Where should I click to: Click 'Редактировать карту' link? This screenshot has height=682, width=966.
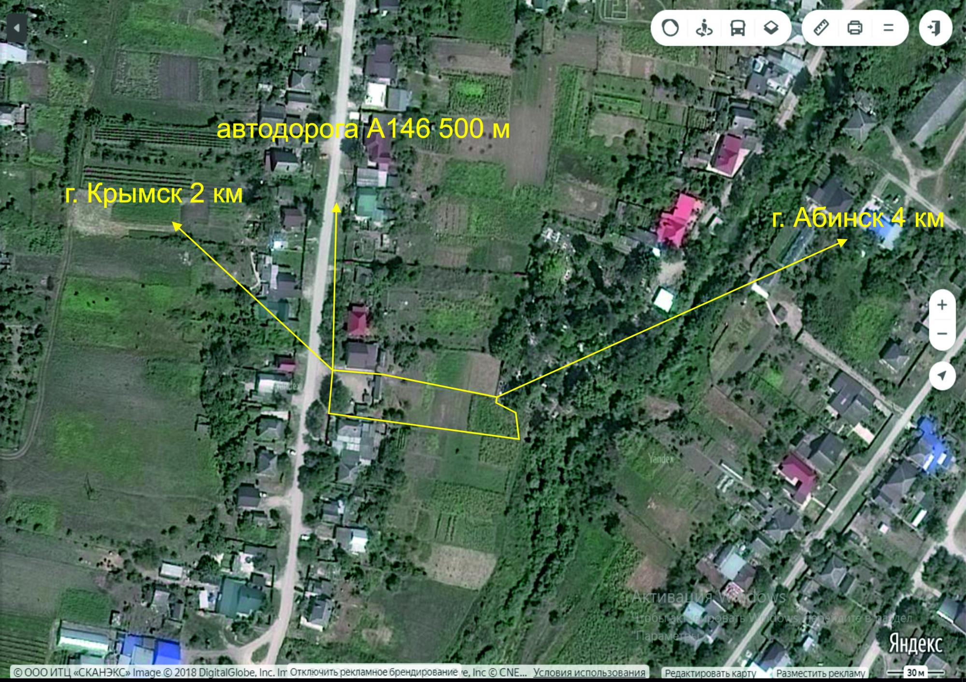[x=710, y=673]
